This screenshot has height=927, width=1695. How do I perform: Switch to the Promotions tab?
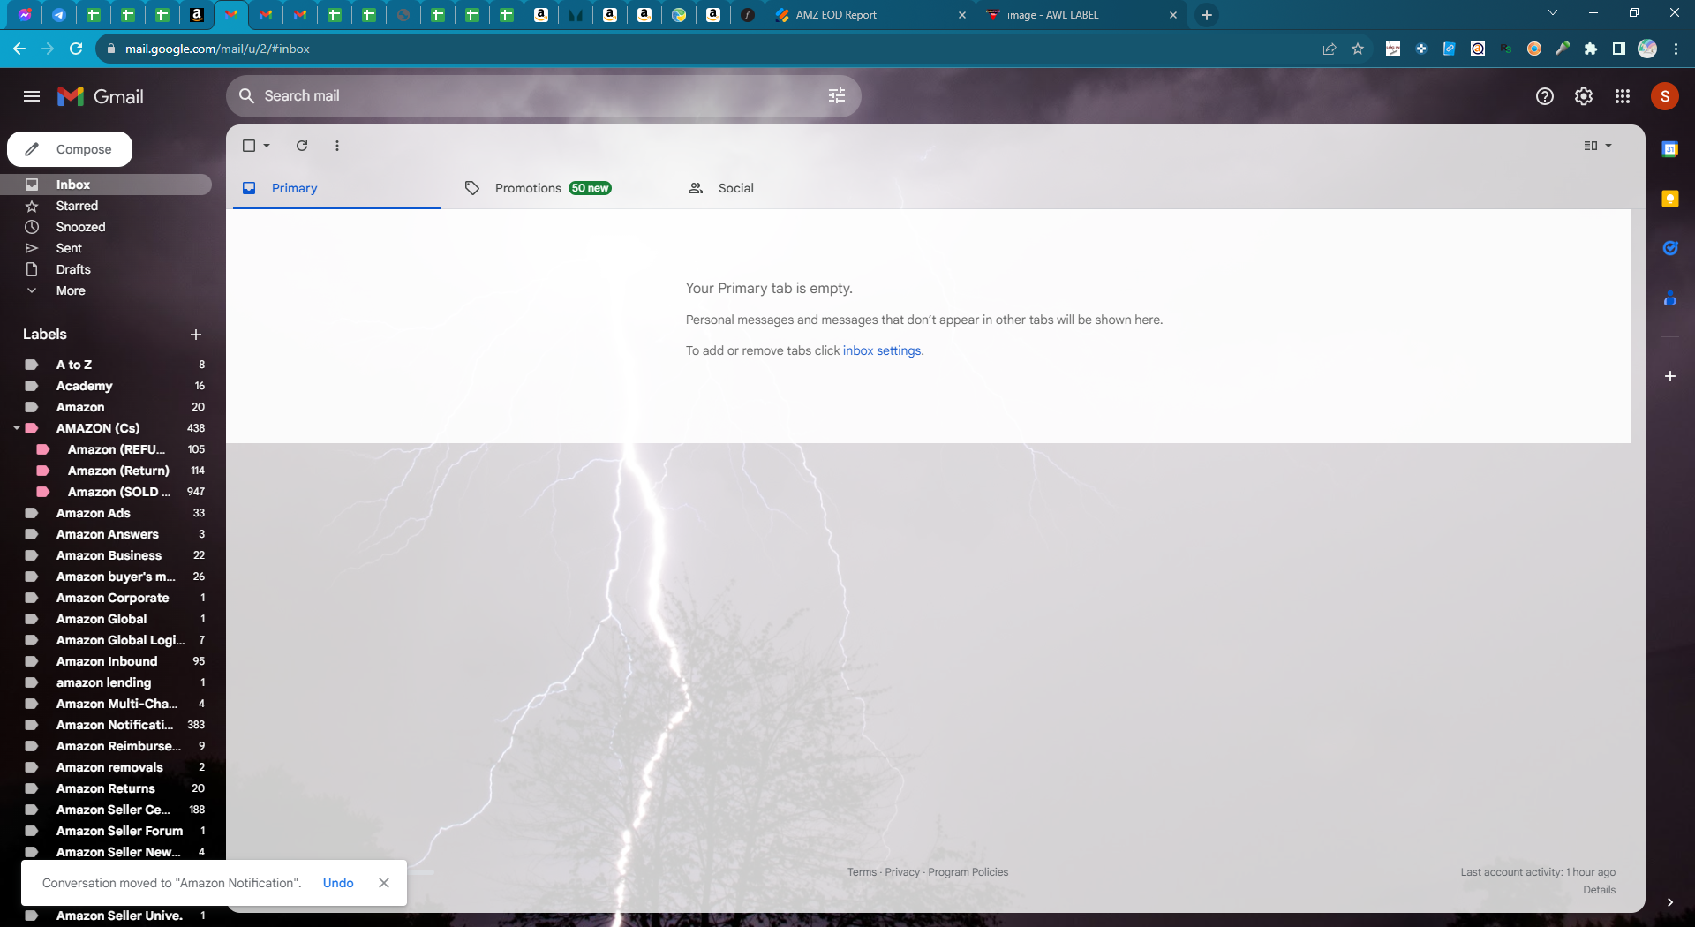pos(560,188)
